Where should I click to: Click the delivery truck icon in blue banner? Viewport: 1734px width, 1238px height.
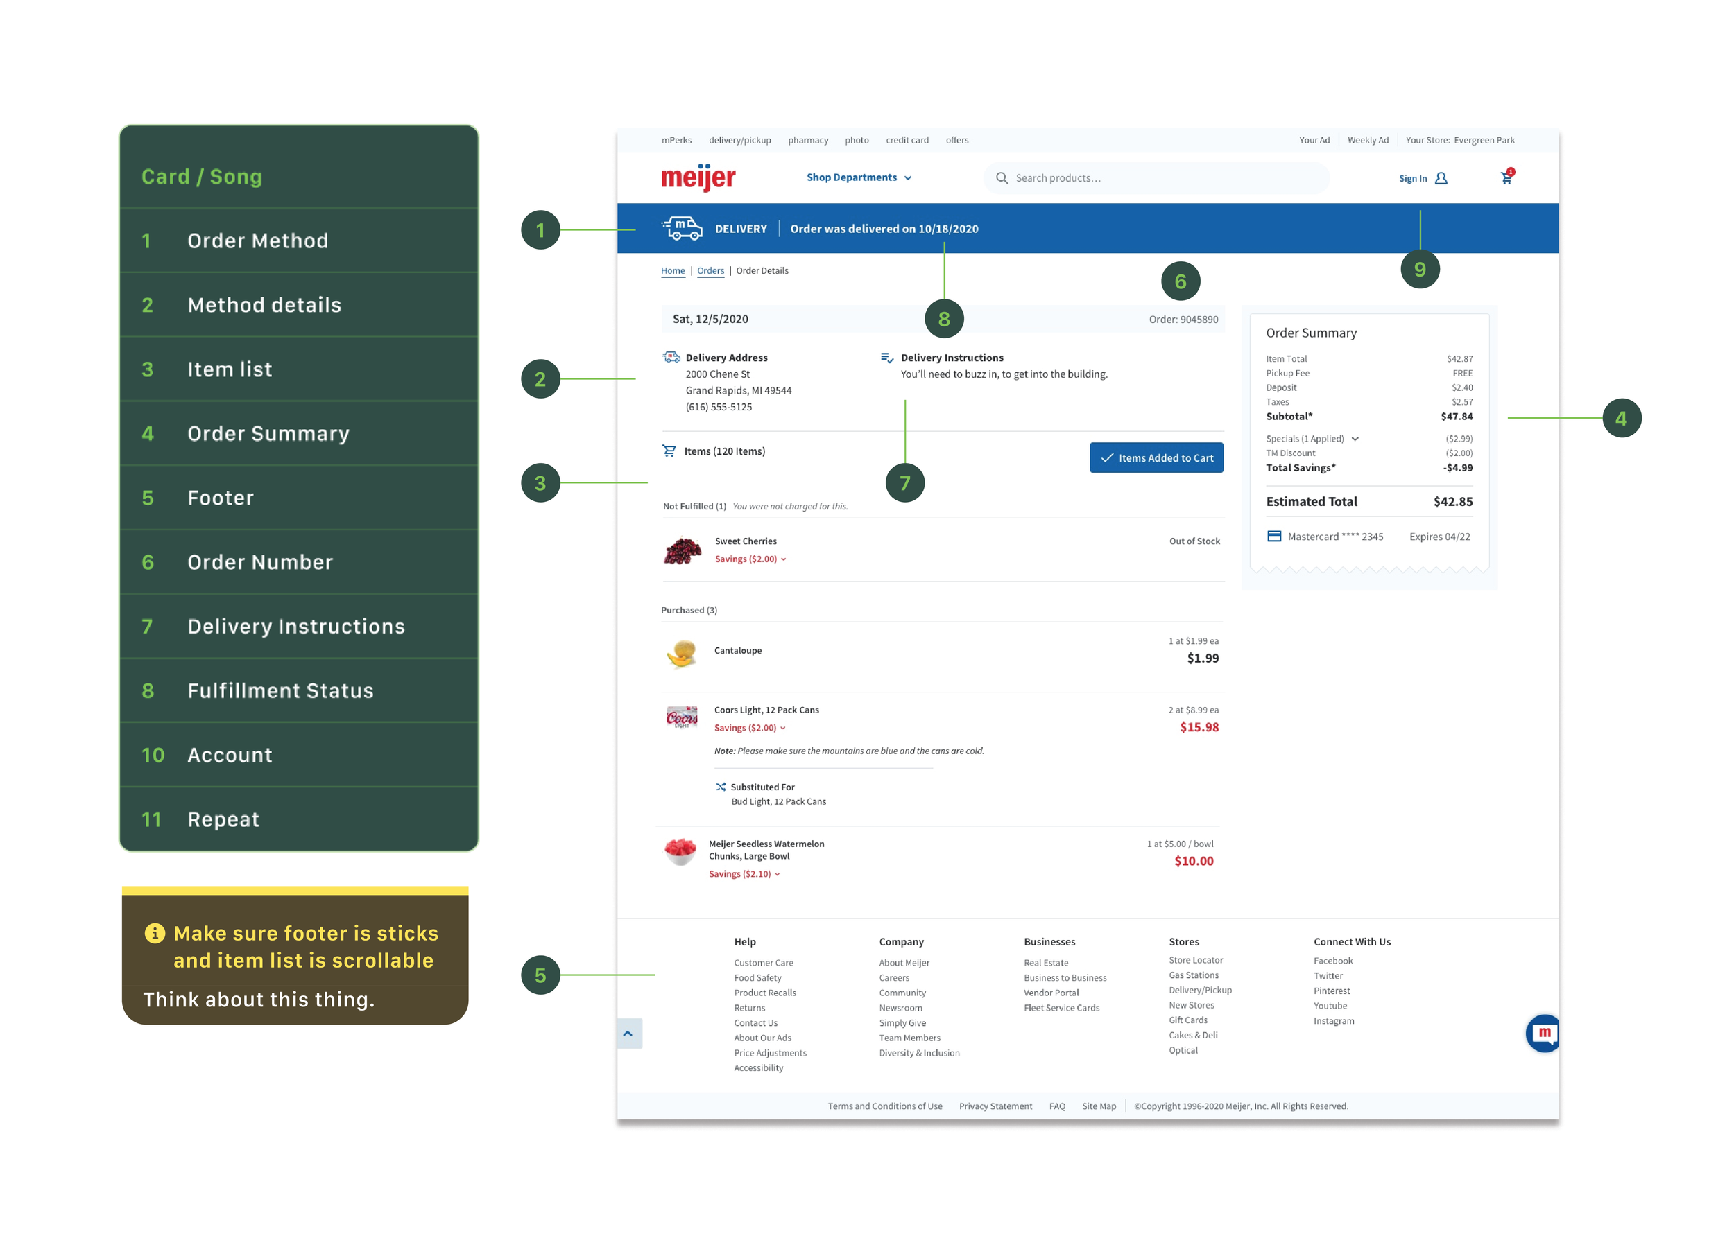pyautogui.click(x=681, y=228)
